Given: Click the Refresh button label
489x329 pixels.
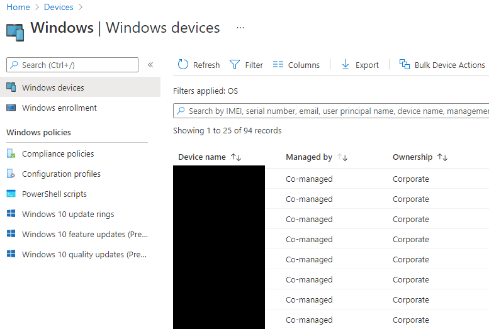Looking at the screenshot, I should (x=206, y=65).
